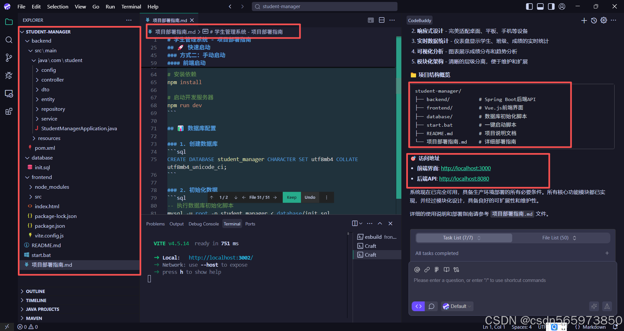The width and height of the screenshot is (624, 331).
Task: Toggle primary side bar visibility
Action: pos(529,6)
